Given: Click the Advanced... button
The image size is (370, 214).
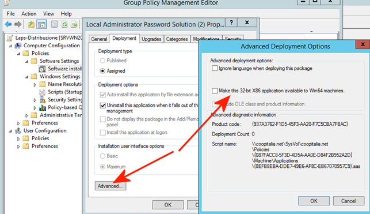Looking at the screenshot, I should pos(110,186).
